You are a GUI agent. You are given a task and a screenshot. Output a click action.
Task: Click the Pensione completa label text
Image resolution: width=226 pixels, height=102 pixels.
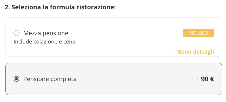tap(50, 79)
